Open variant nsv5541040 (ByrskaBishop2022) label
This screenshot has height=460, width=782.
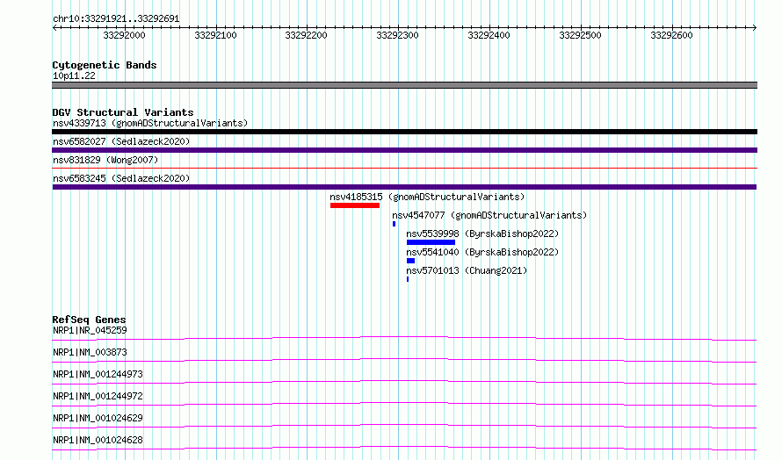point(482,252)
